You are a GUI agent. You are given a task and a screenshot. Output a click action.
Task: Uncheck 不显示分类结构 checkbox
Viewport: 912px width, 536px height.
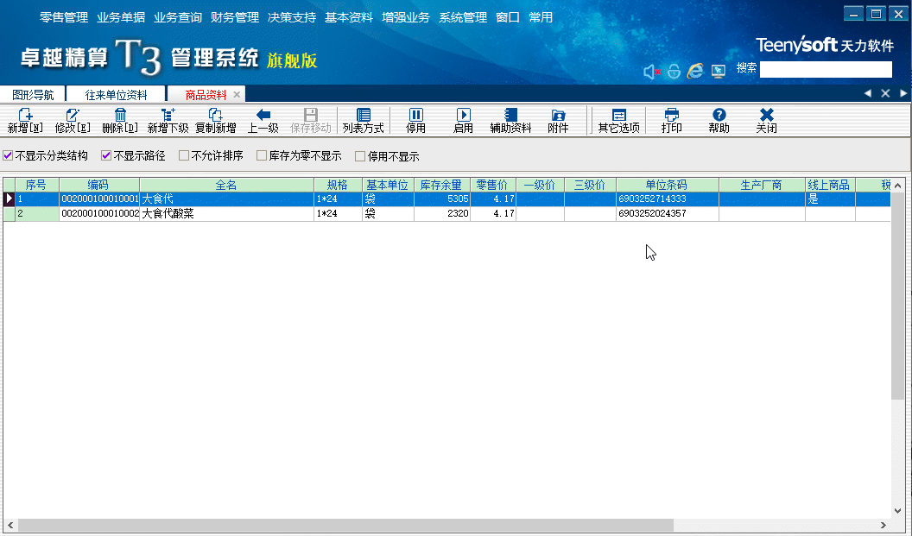point(7,154)
